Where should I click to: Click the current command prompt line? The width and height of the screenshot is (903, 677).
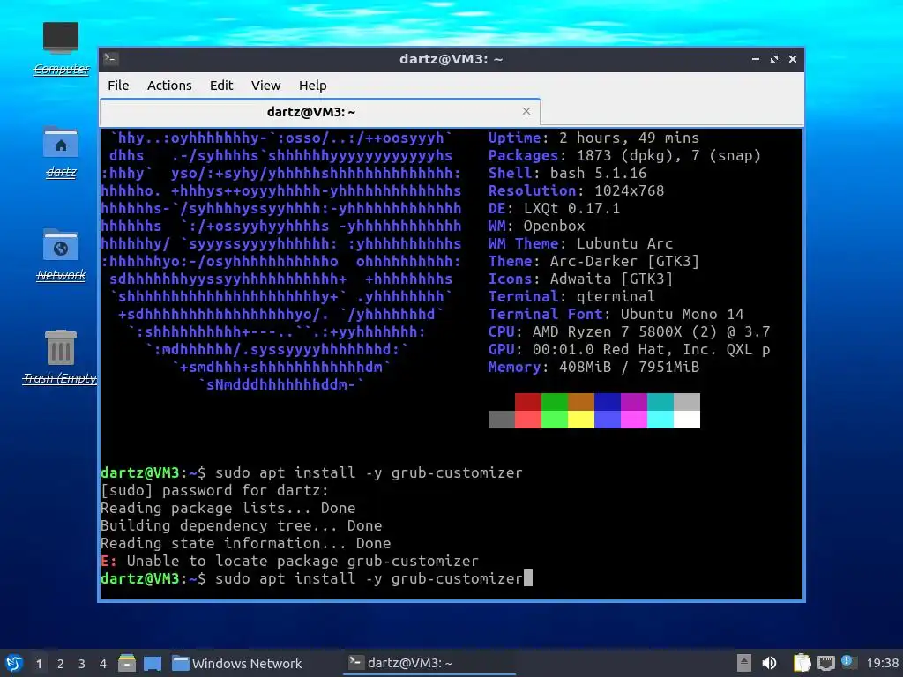point(317,578)
